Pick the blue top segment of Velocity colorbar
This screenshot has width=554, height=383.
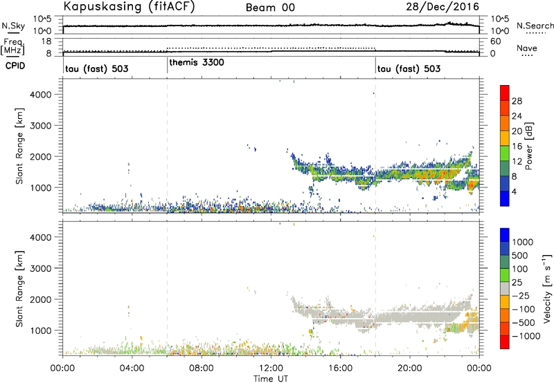pos(505,235)
